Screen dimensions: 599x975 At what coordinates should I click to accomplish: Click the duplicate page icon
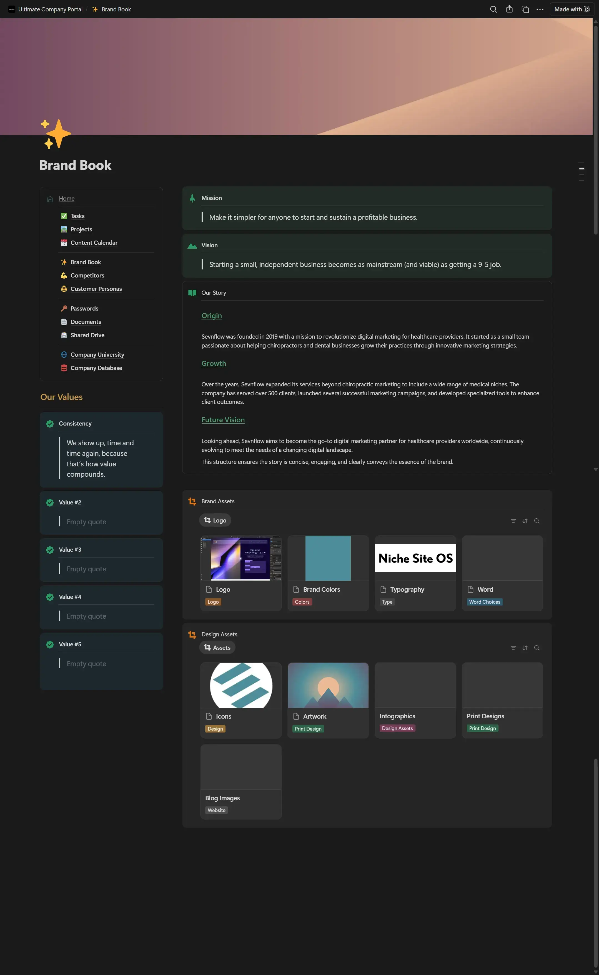[525, 9]
